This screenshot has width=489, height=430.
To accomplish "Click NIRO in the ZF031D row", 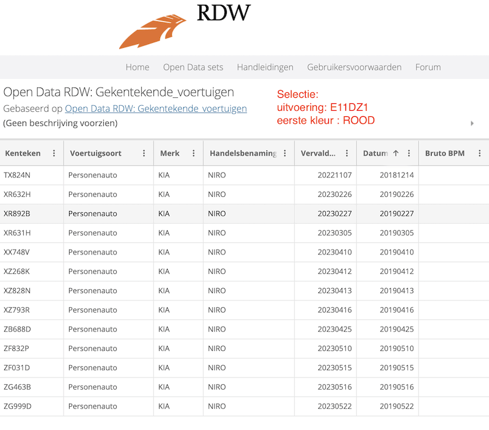I will [x=217, y=368].
